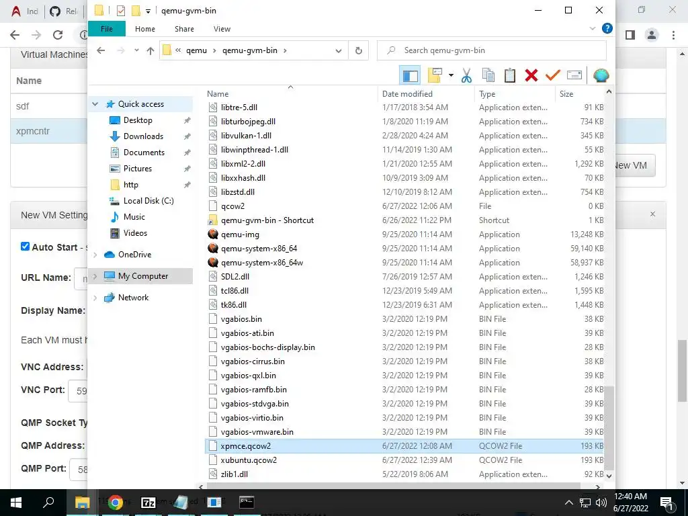Screen dimensions: 688x516
Task: Click the qemu breadcrumb in address bar
Action: pyautogui.click(x=196, y=50)
